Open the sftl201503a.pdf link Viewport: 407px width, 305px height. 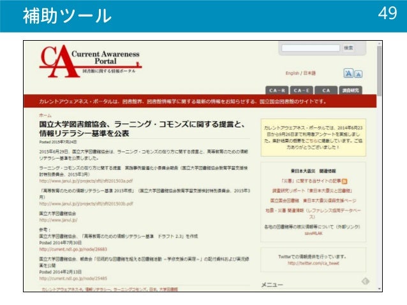pos(86,181)
